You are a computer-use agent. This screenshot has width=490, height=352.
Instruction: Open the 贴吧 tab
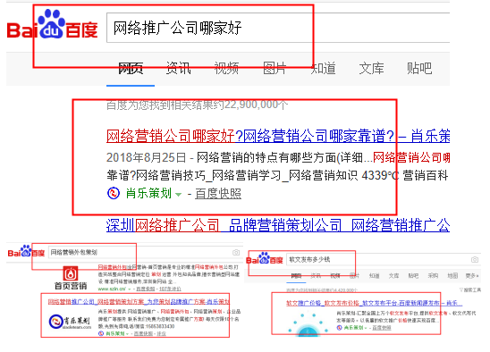click(x=419, y=68)
